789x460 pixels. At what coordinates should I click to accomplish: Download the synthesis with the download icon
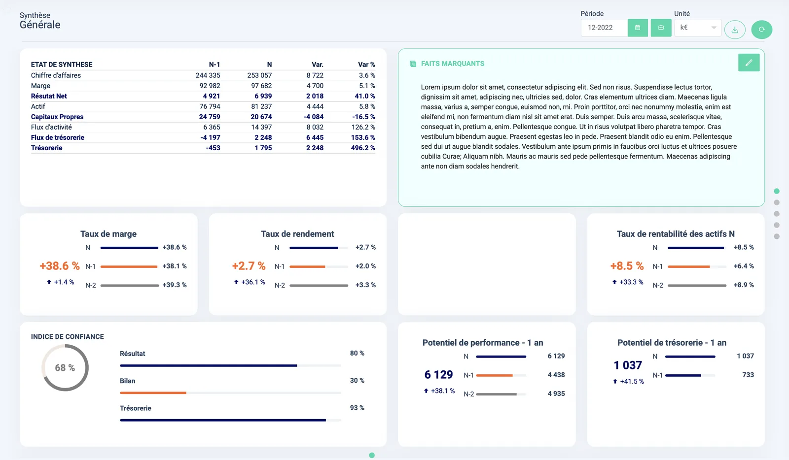[x=735, y=30]
